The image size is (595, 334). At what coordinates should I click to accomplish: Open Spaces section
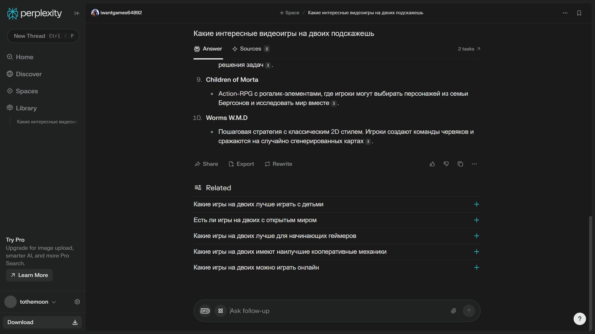tap(22, 91)
